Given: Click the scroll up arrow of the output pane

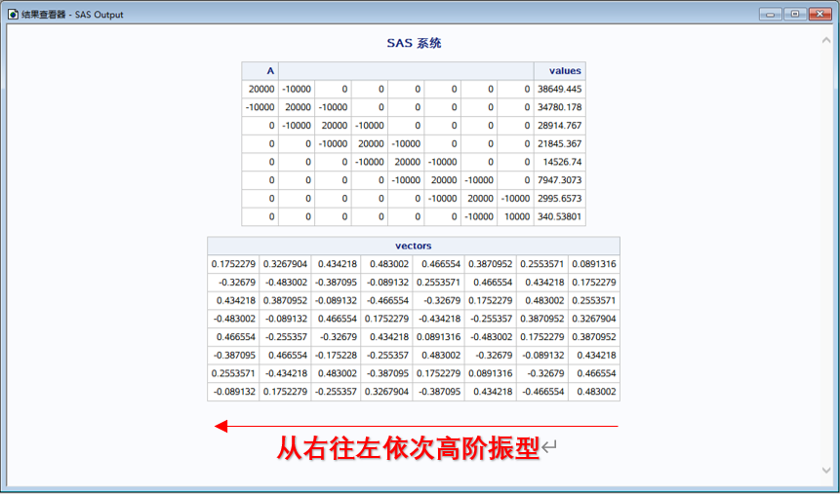Looking at the screenshot, I should pos(826,41).
